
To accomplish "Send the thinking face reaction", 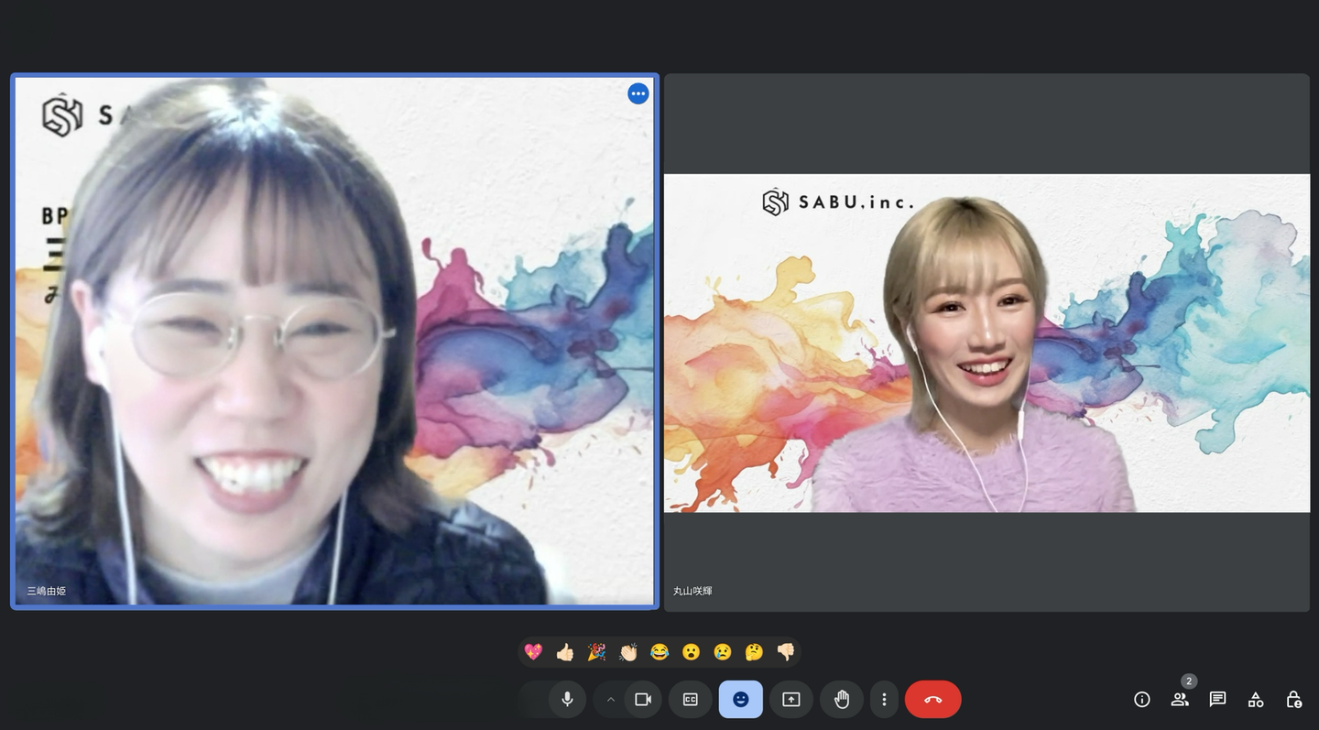I will coord(754,652).
